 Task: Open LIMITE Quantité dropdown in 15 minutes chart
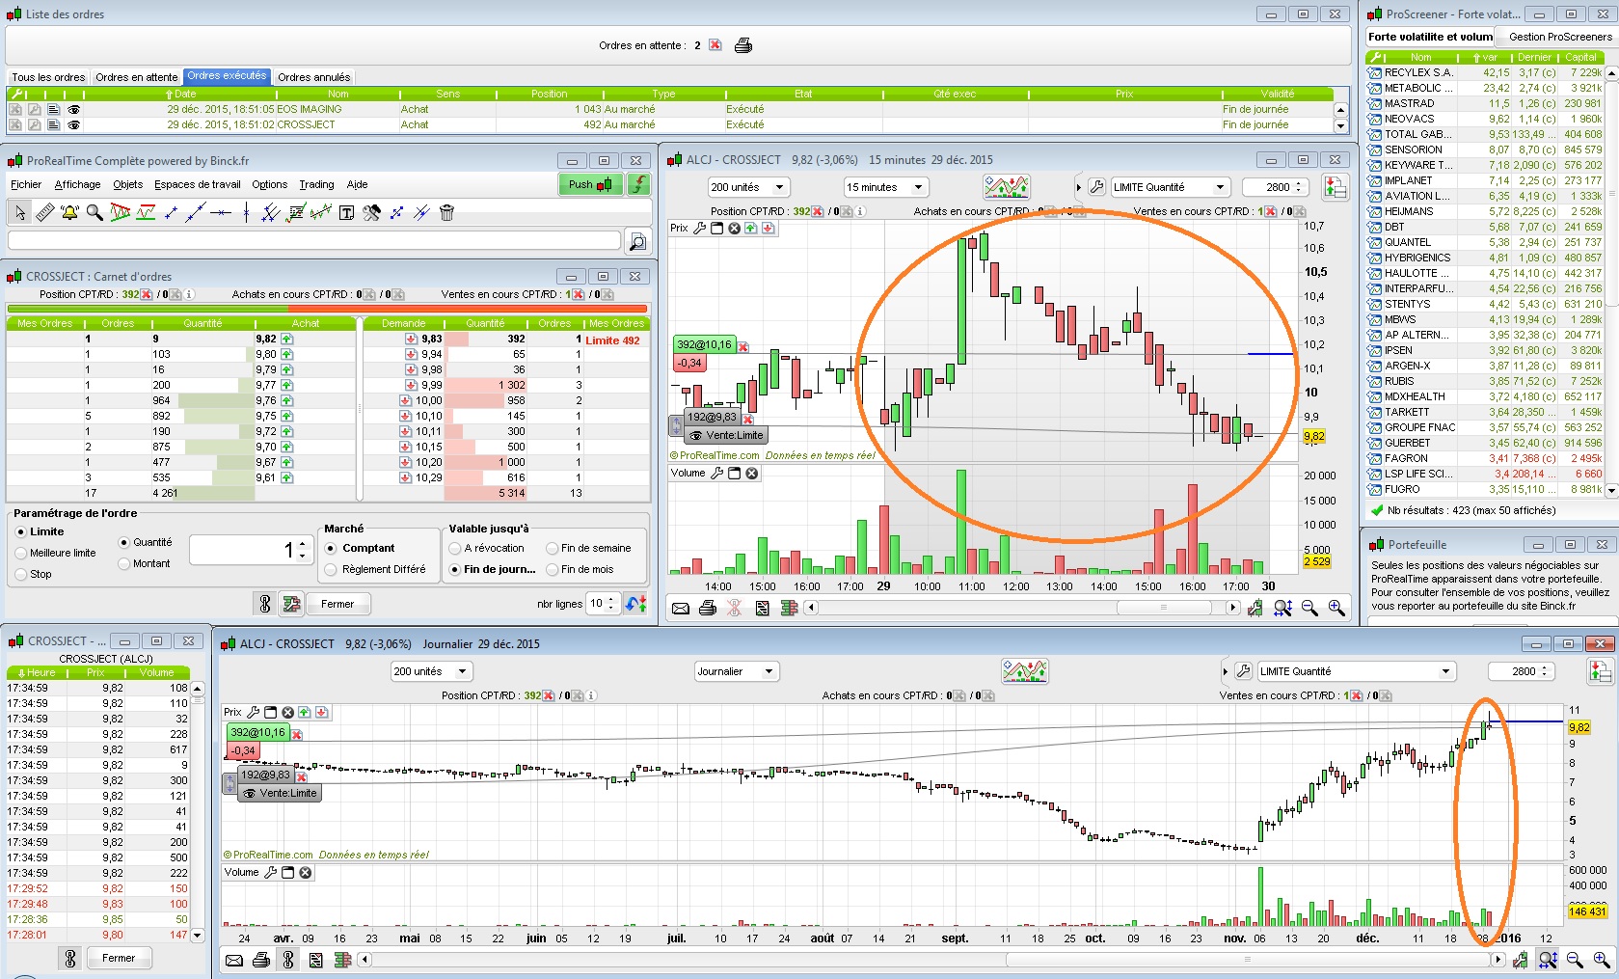pos(1171,187)
